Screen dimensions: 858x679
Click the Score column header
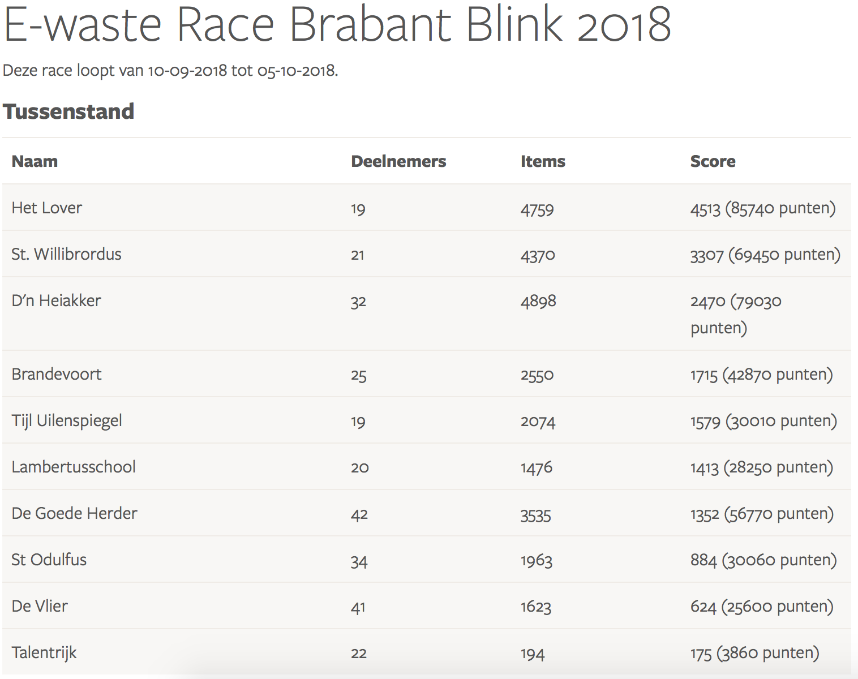(x=713, y=161)
